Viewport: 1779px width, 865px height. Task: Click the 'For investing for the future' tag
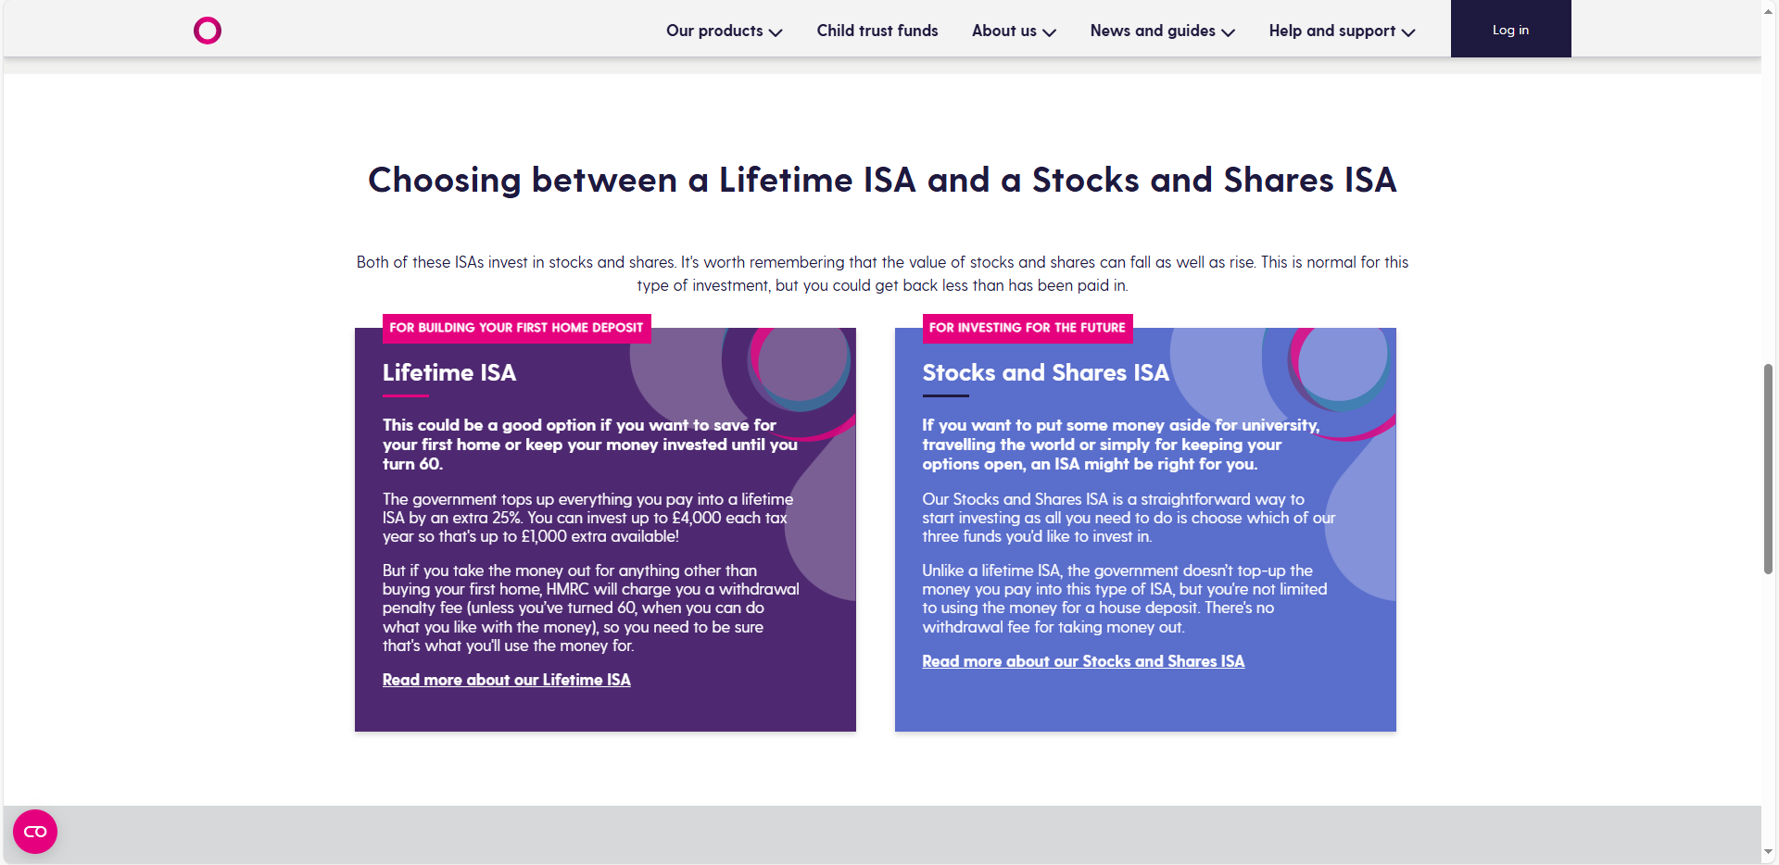(1027, 328)
